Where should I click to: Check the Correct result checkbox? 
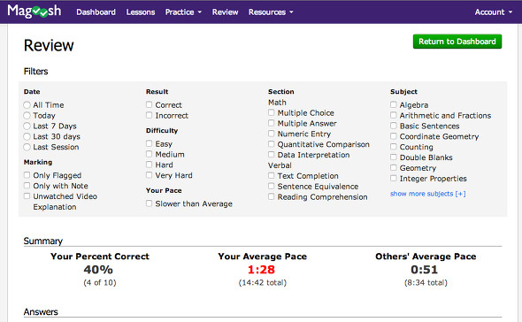click(150, 104)
